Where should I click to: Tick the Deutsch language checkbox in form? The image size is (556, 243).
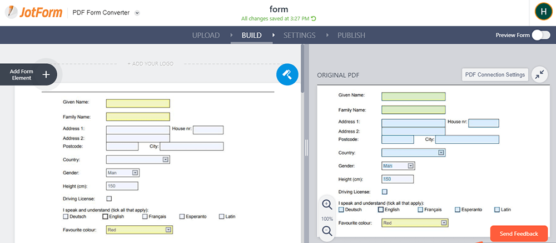coord(67,216)
